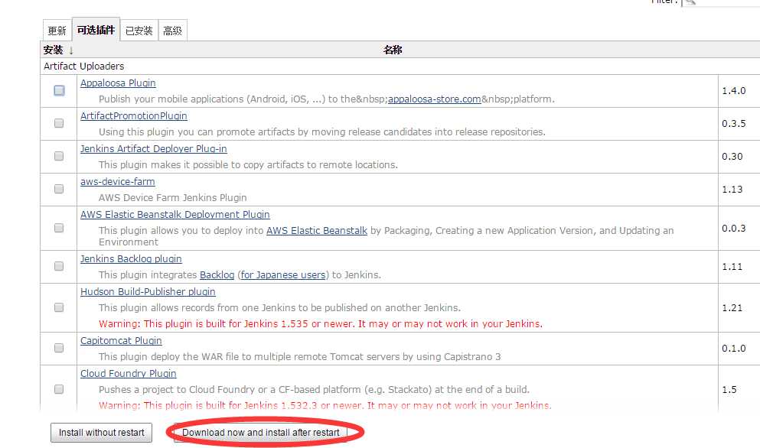Click version 1.13 cell

click(x=732, y=190)
